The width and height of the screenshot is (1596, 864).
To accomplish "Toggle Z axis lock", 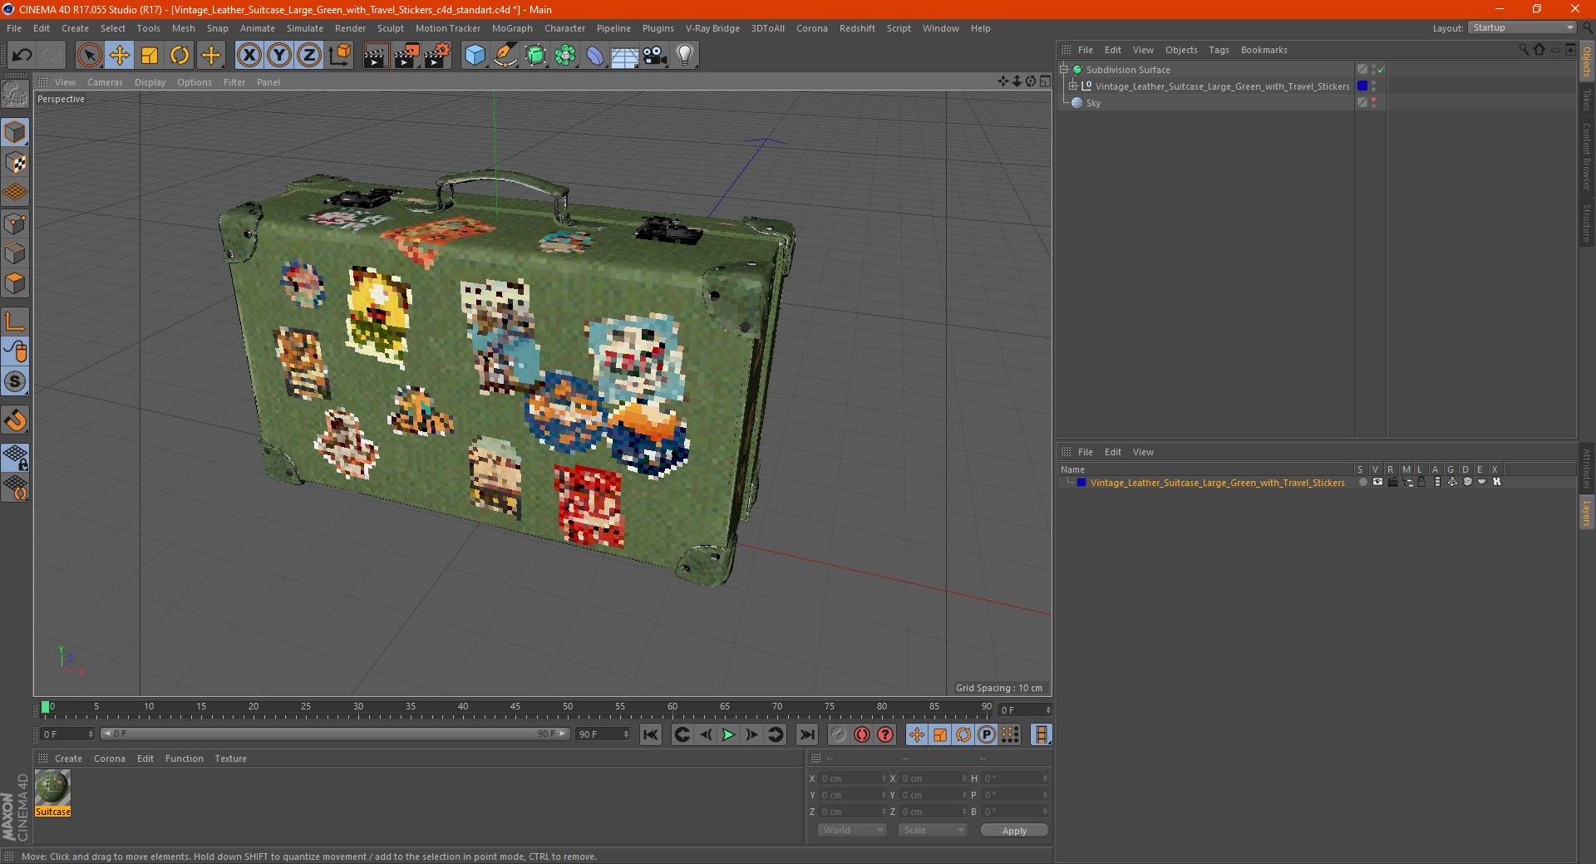I will (309, 56).
